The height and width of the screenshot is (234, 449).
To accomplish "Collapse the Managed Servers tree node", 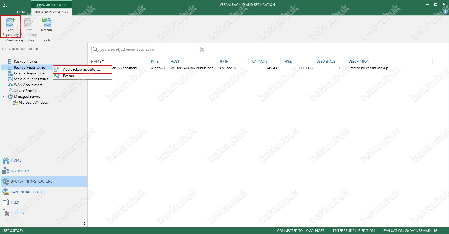I will pyautogui.click(x=3, y=97).
